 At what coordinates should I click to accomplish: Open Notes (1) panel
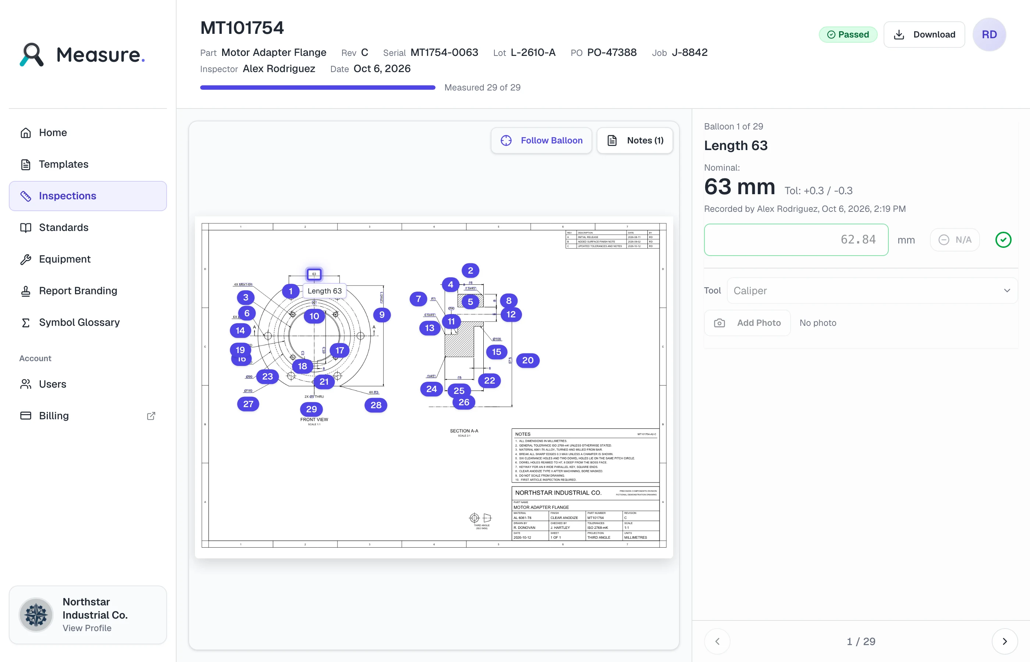pyautogui.click(x=635, y=140)
